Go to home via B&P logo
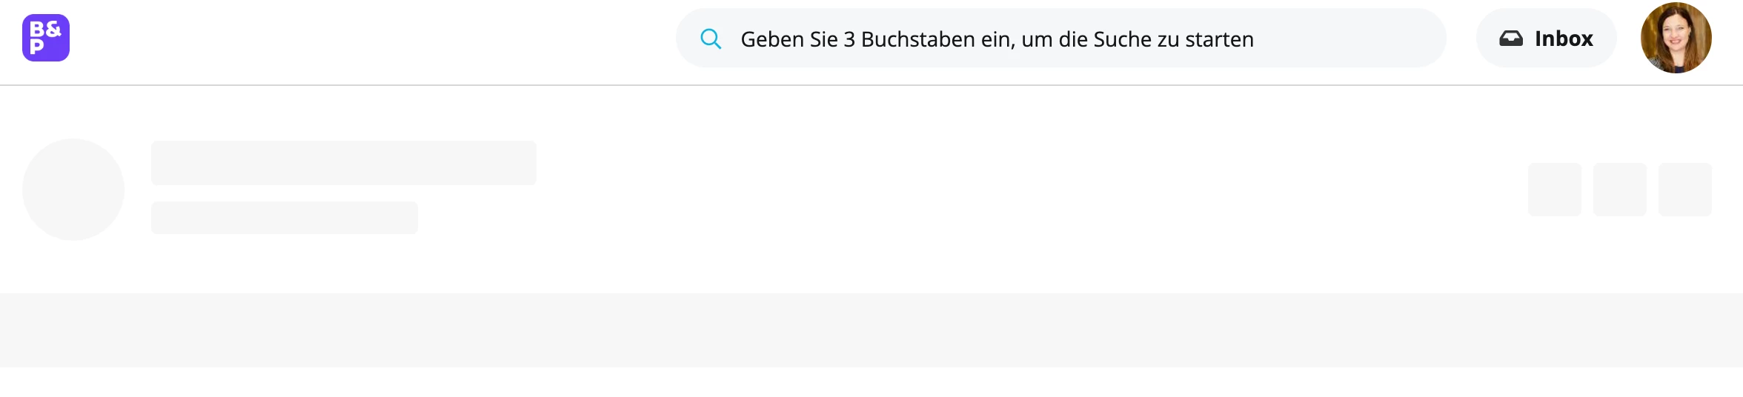The image size is (1743, 397). 46,38
